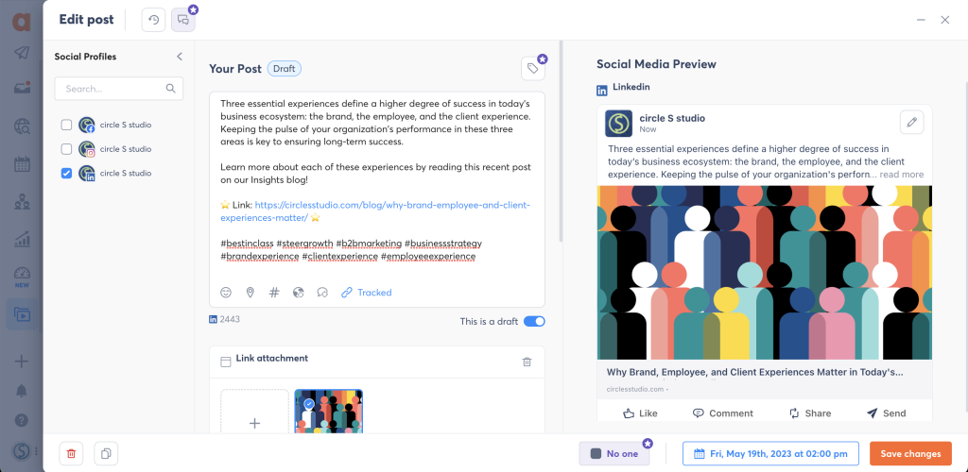
Task: Click the LinkedIn preview post image
Action: 764,273
